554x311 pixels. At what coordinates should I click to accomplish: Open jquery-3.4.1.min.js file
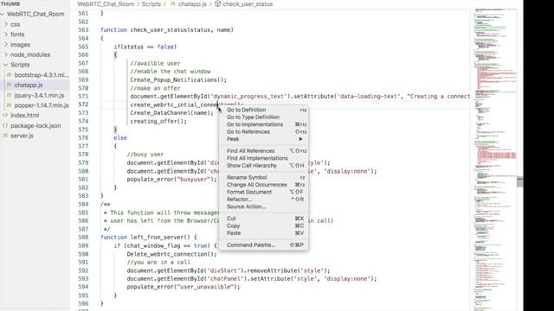click(39, 95)
